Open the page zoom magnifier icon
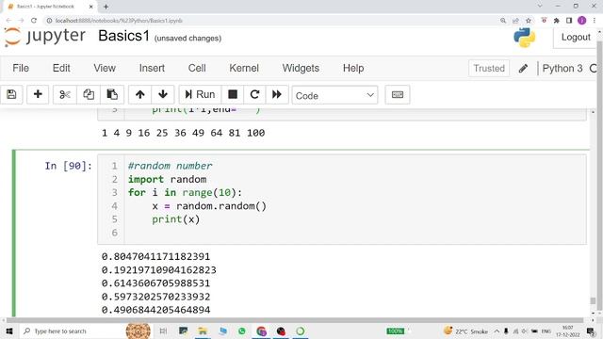The width and height of the screenshot is (603, 339). [503, 21]
